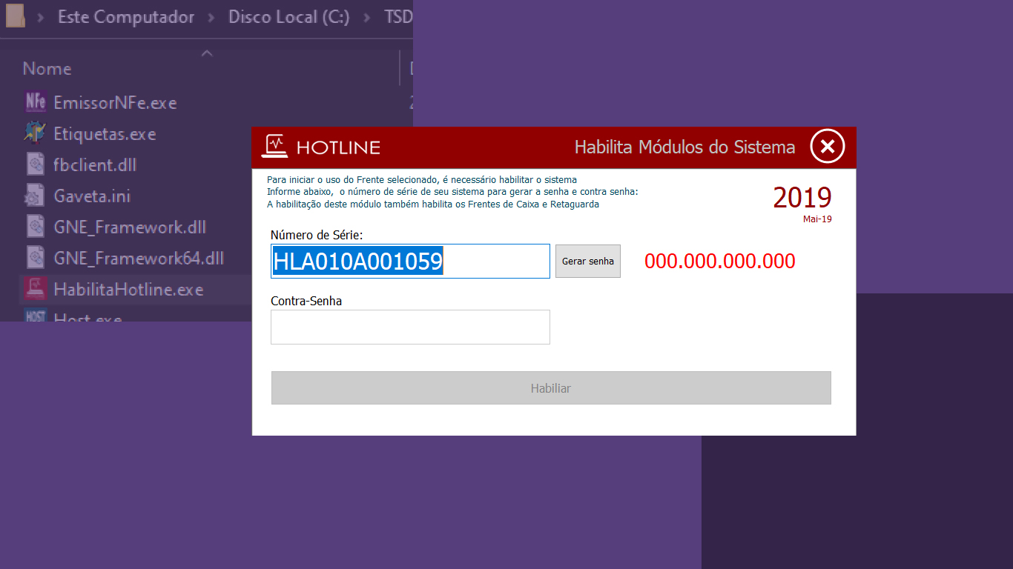The width and height of the screenshot is (1013, 569).
Task: Click the Número de Série input field
Action: tap(410, 262)
